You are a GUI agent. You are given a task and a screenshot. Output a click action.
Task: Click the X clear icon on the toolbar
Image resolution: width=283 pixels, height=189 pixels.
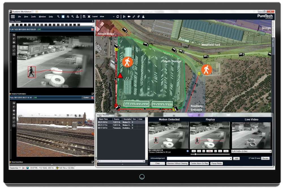(x=89, y=16)
